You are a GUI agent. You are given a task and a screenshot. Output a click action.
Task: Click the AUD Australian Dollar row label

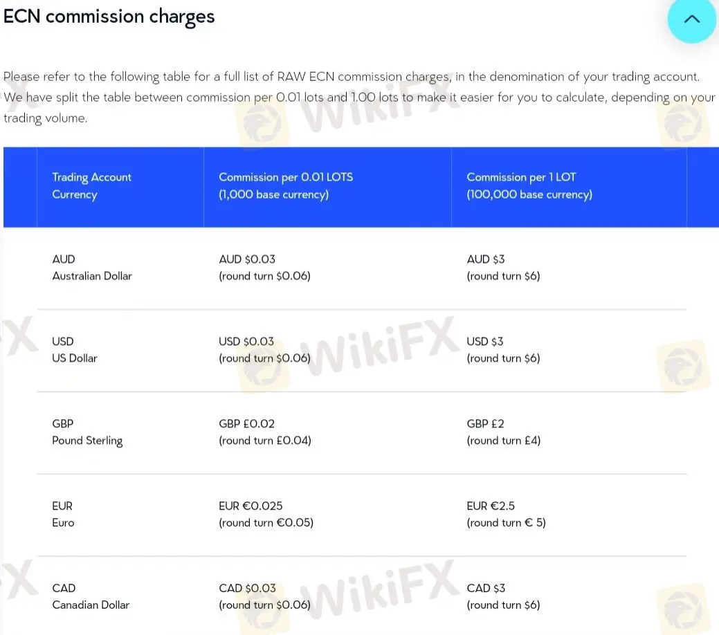[x=91, y=268]
